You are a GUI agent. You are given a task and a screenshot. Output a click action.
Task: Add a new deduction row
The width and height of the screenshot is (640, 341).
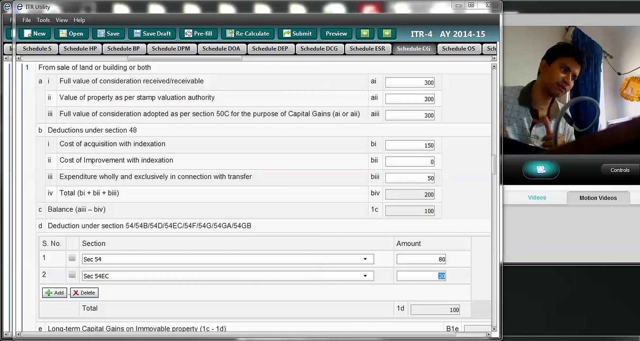(55, 293)
